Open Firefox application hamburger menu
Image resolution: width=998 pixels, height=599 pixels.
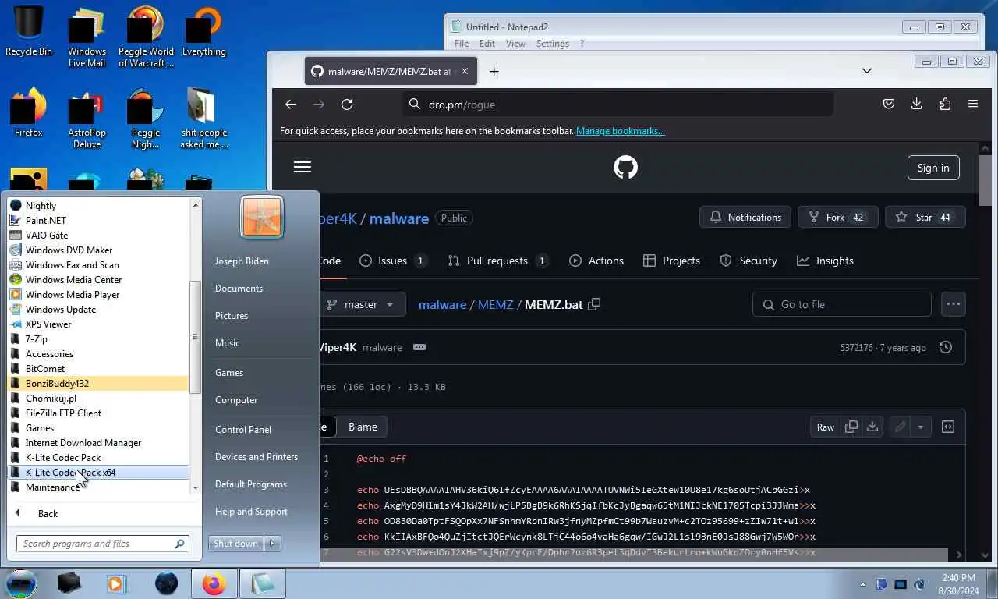(x=973, y=104)
